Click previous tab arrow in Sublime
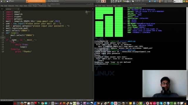The image size is (188, 105). pyautogui.click(x=1, y=9)
